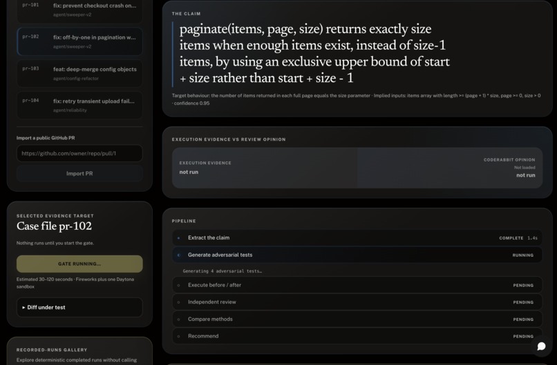Click the Generate adversarial tests spinner icon
Viewport: 557px width, 365px height.
point(179,255)
